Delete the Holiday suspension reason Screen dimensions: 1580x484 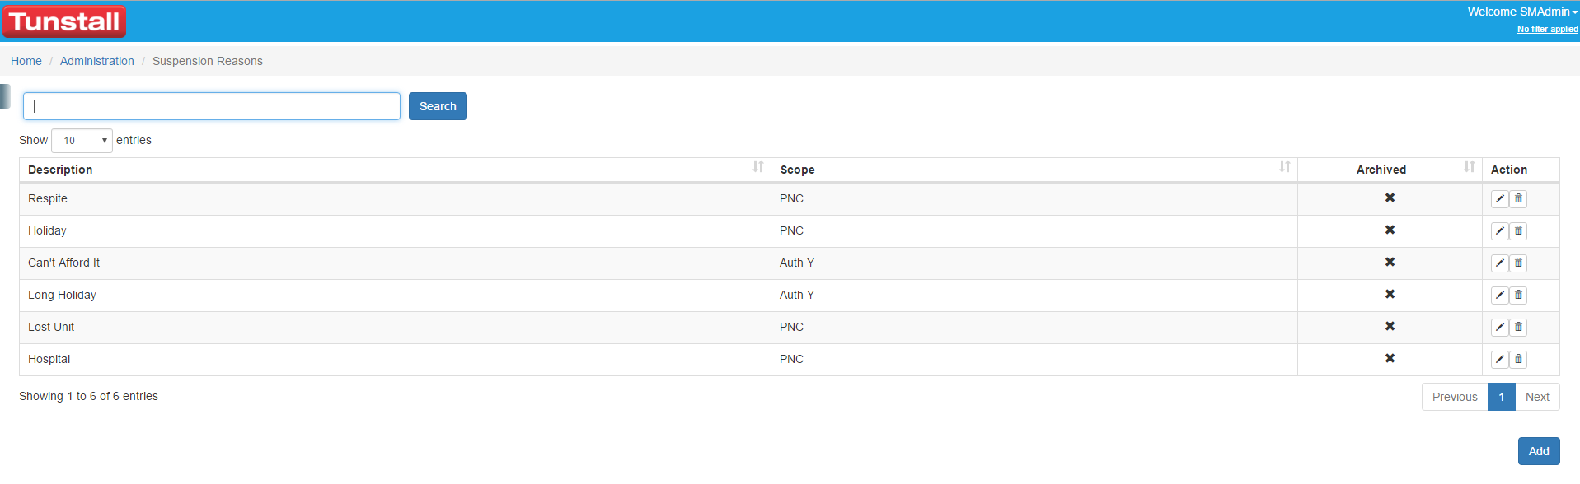click(x=1518, y=230)
